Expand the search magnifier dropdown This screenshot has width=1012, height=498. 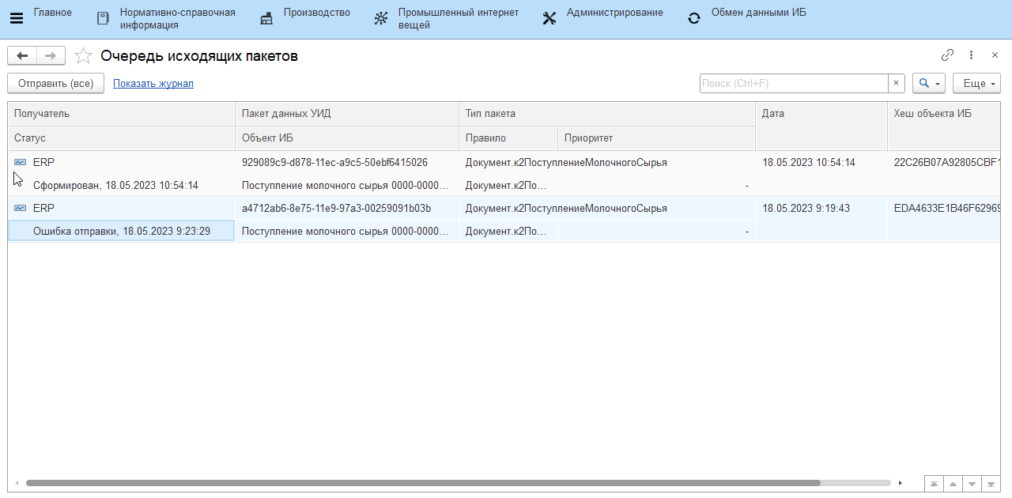pyautogui.click(x=928, y=83)
